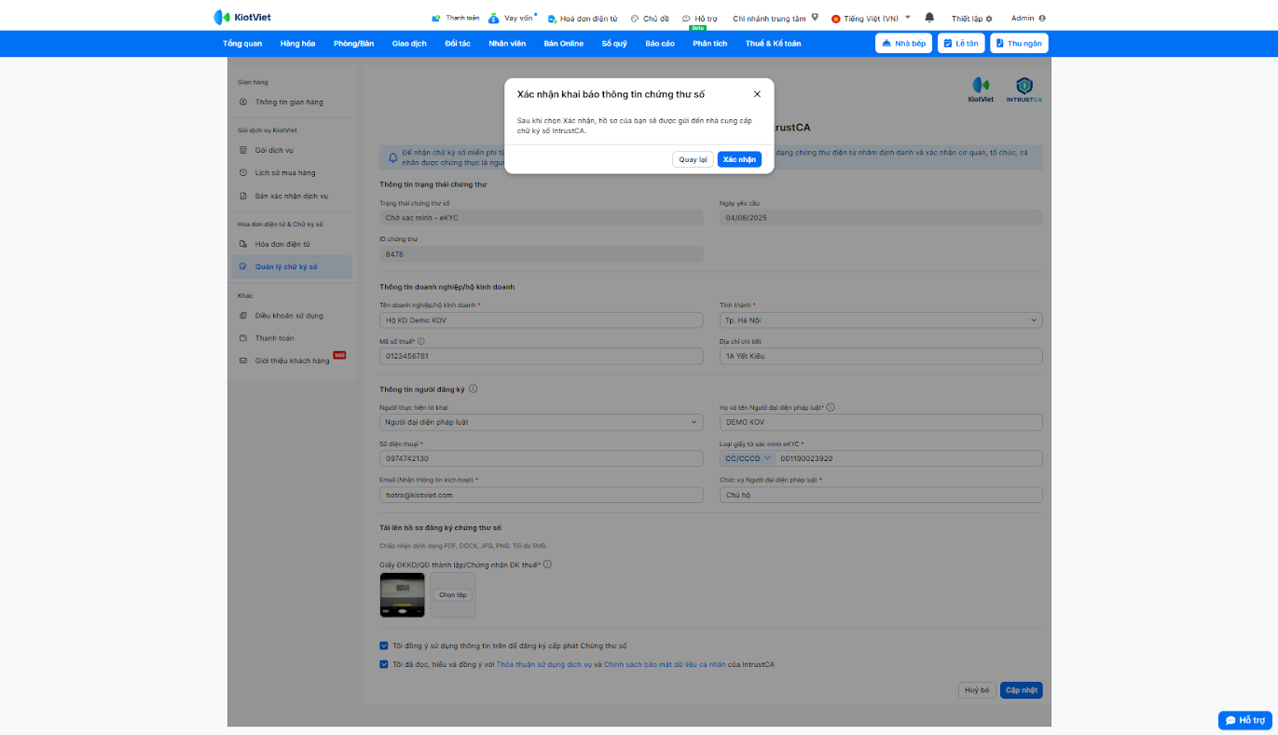Open the Hàng hóa menu

[x=297, y=44]
